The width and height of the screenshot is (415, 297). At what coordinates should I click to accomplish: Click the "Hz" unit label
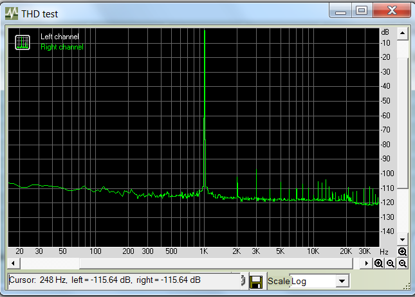(x=384, y=251)
